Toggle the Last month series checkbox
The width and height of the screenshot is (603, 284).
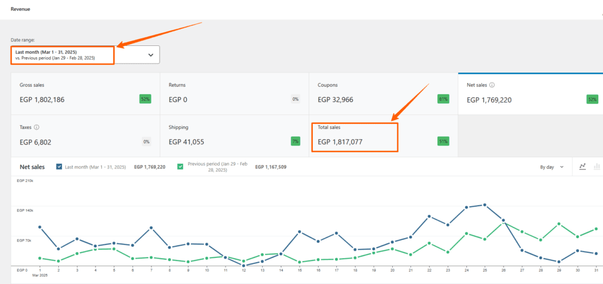click(x=59, y=167)
